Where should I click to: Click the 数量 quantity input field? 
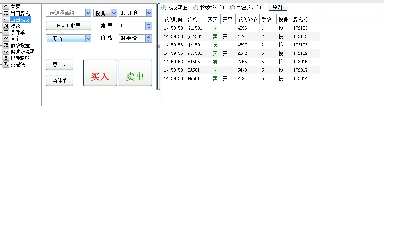coord(132,26)
